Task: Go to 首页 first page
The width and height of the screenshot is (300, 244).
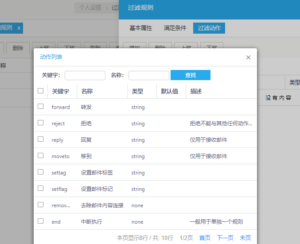Action: [x=205, y=238]
